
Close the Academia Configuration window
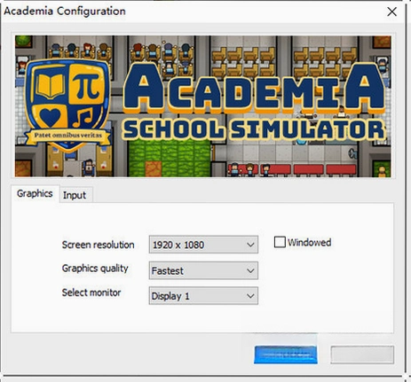pyautogui.click(x=391, y=12)
